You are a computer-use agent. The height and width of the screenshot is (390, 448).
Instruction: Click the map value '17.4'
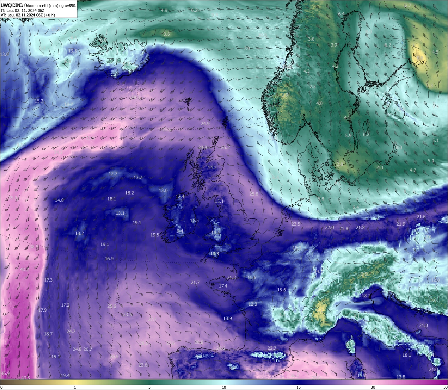tap(223, 286)
